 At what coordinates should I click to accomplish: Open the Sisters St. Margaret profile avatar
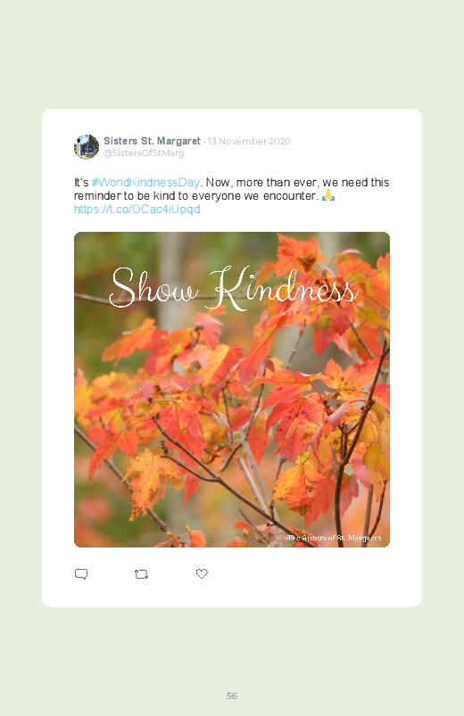coord(87,146)
